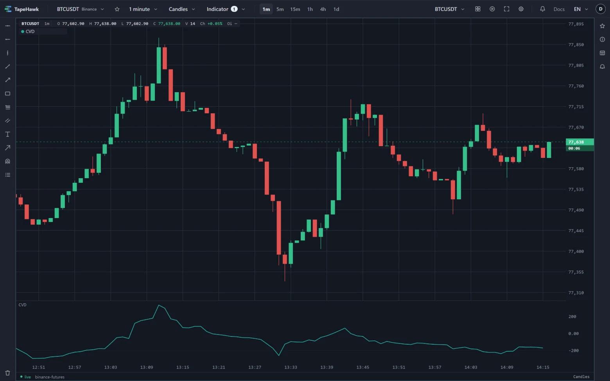The width and height of the screenshot is (610, 381).
Task: Open the watchlist star in right sidebar
Action: (602, 26)
